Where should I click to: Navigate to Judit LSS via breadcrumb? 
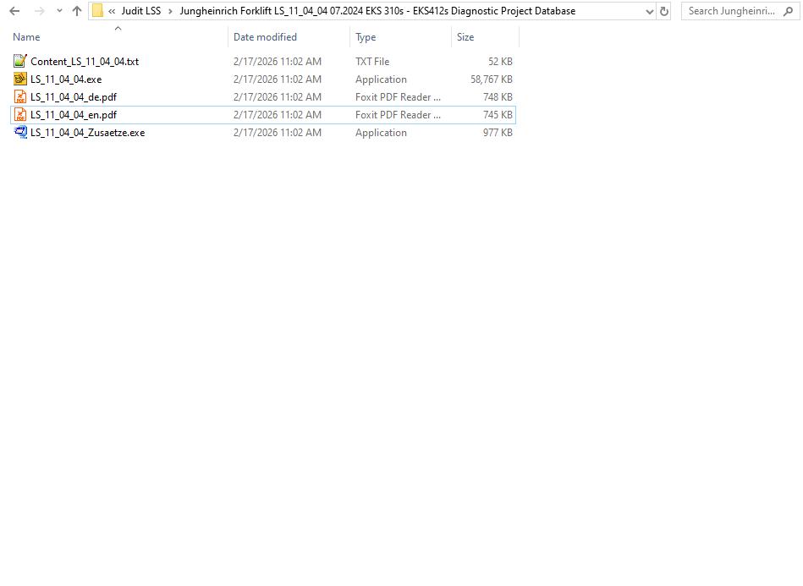coord(140,11)
